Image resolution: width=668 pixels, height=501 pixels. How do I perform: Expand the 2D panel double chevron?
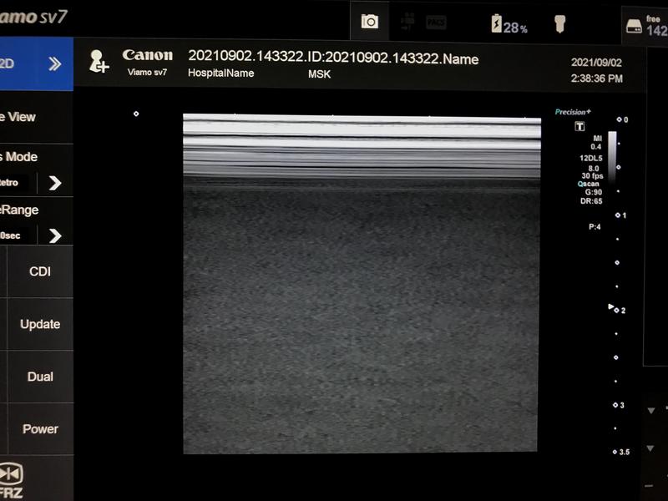pos(55,63)
